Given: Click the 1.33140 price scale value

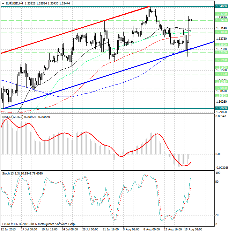Looking at the screenshot, I should click(222, 28).
